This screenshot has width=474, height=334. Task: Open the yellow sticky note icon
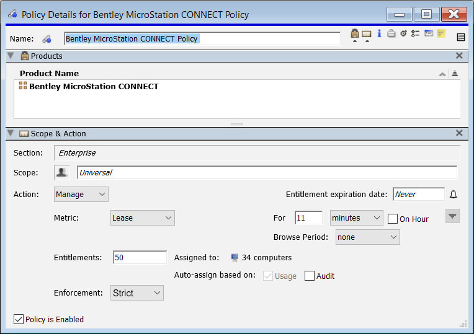tap(441, 33)
